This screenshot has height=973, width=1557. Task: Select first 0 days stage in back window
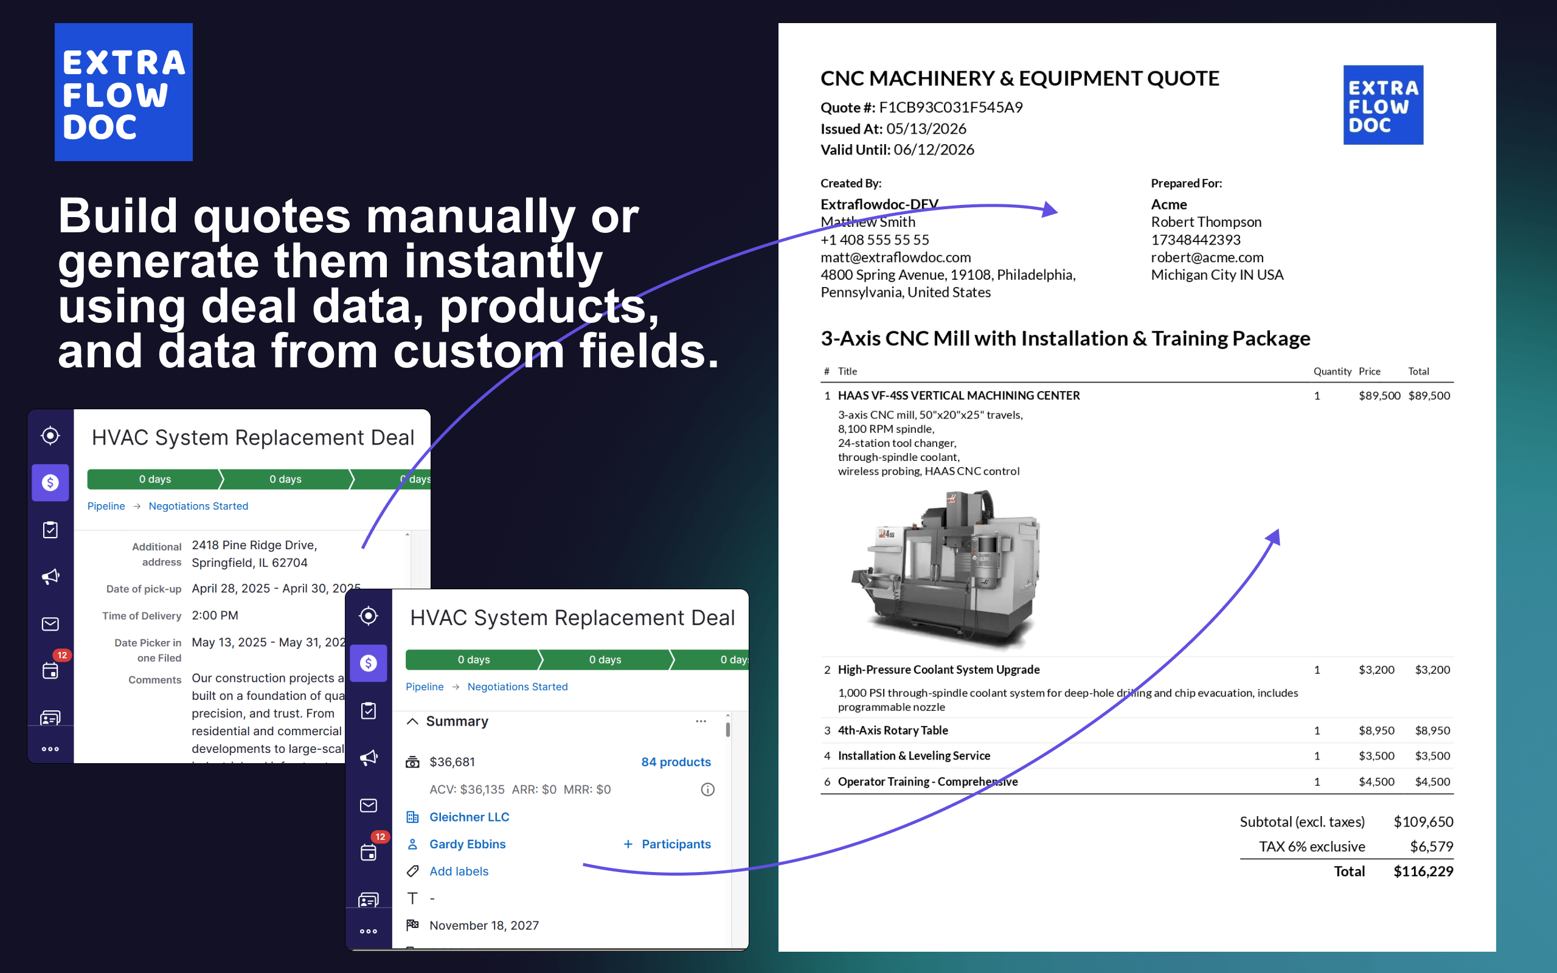tap(155, 479)
